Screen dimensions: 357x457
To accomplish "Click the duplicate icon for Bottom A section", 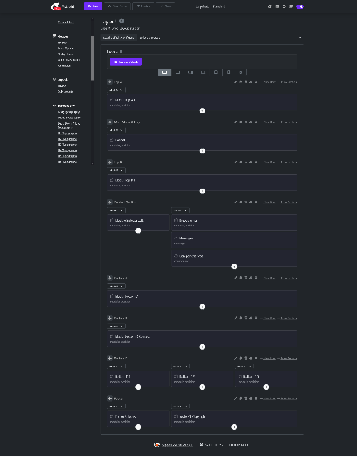I will pyautogui.click(x=240, y=278).
